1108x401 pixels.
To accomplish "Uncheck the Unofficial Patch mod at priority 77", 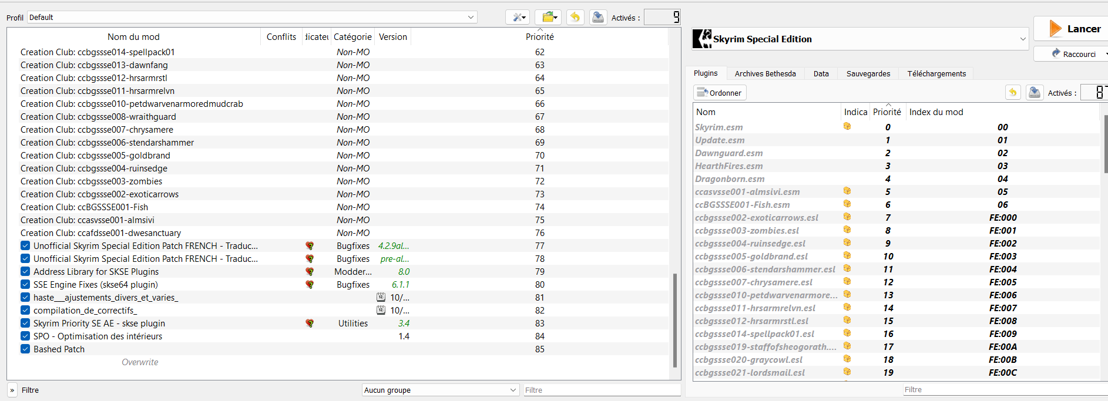I will click(25, 246).
